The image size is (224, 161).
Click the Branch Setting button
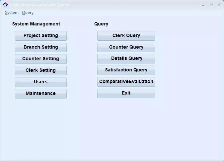point(40,47)
